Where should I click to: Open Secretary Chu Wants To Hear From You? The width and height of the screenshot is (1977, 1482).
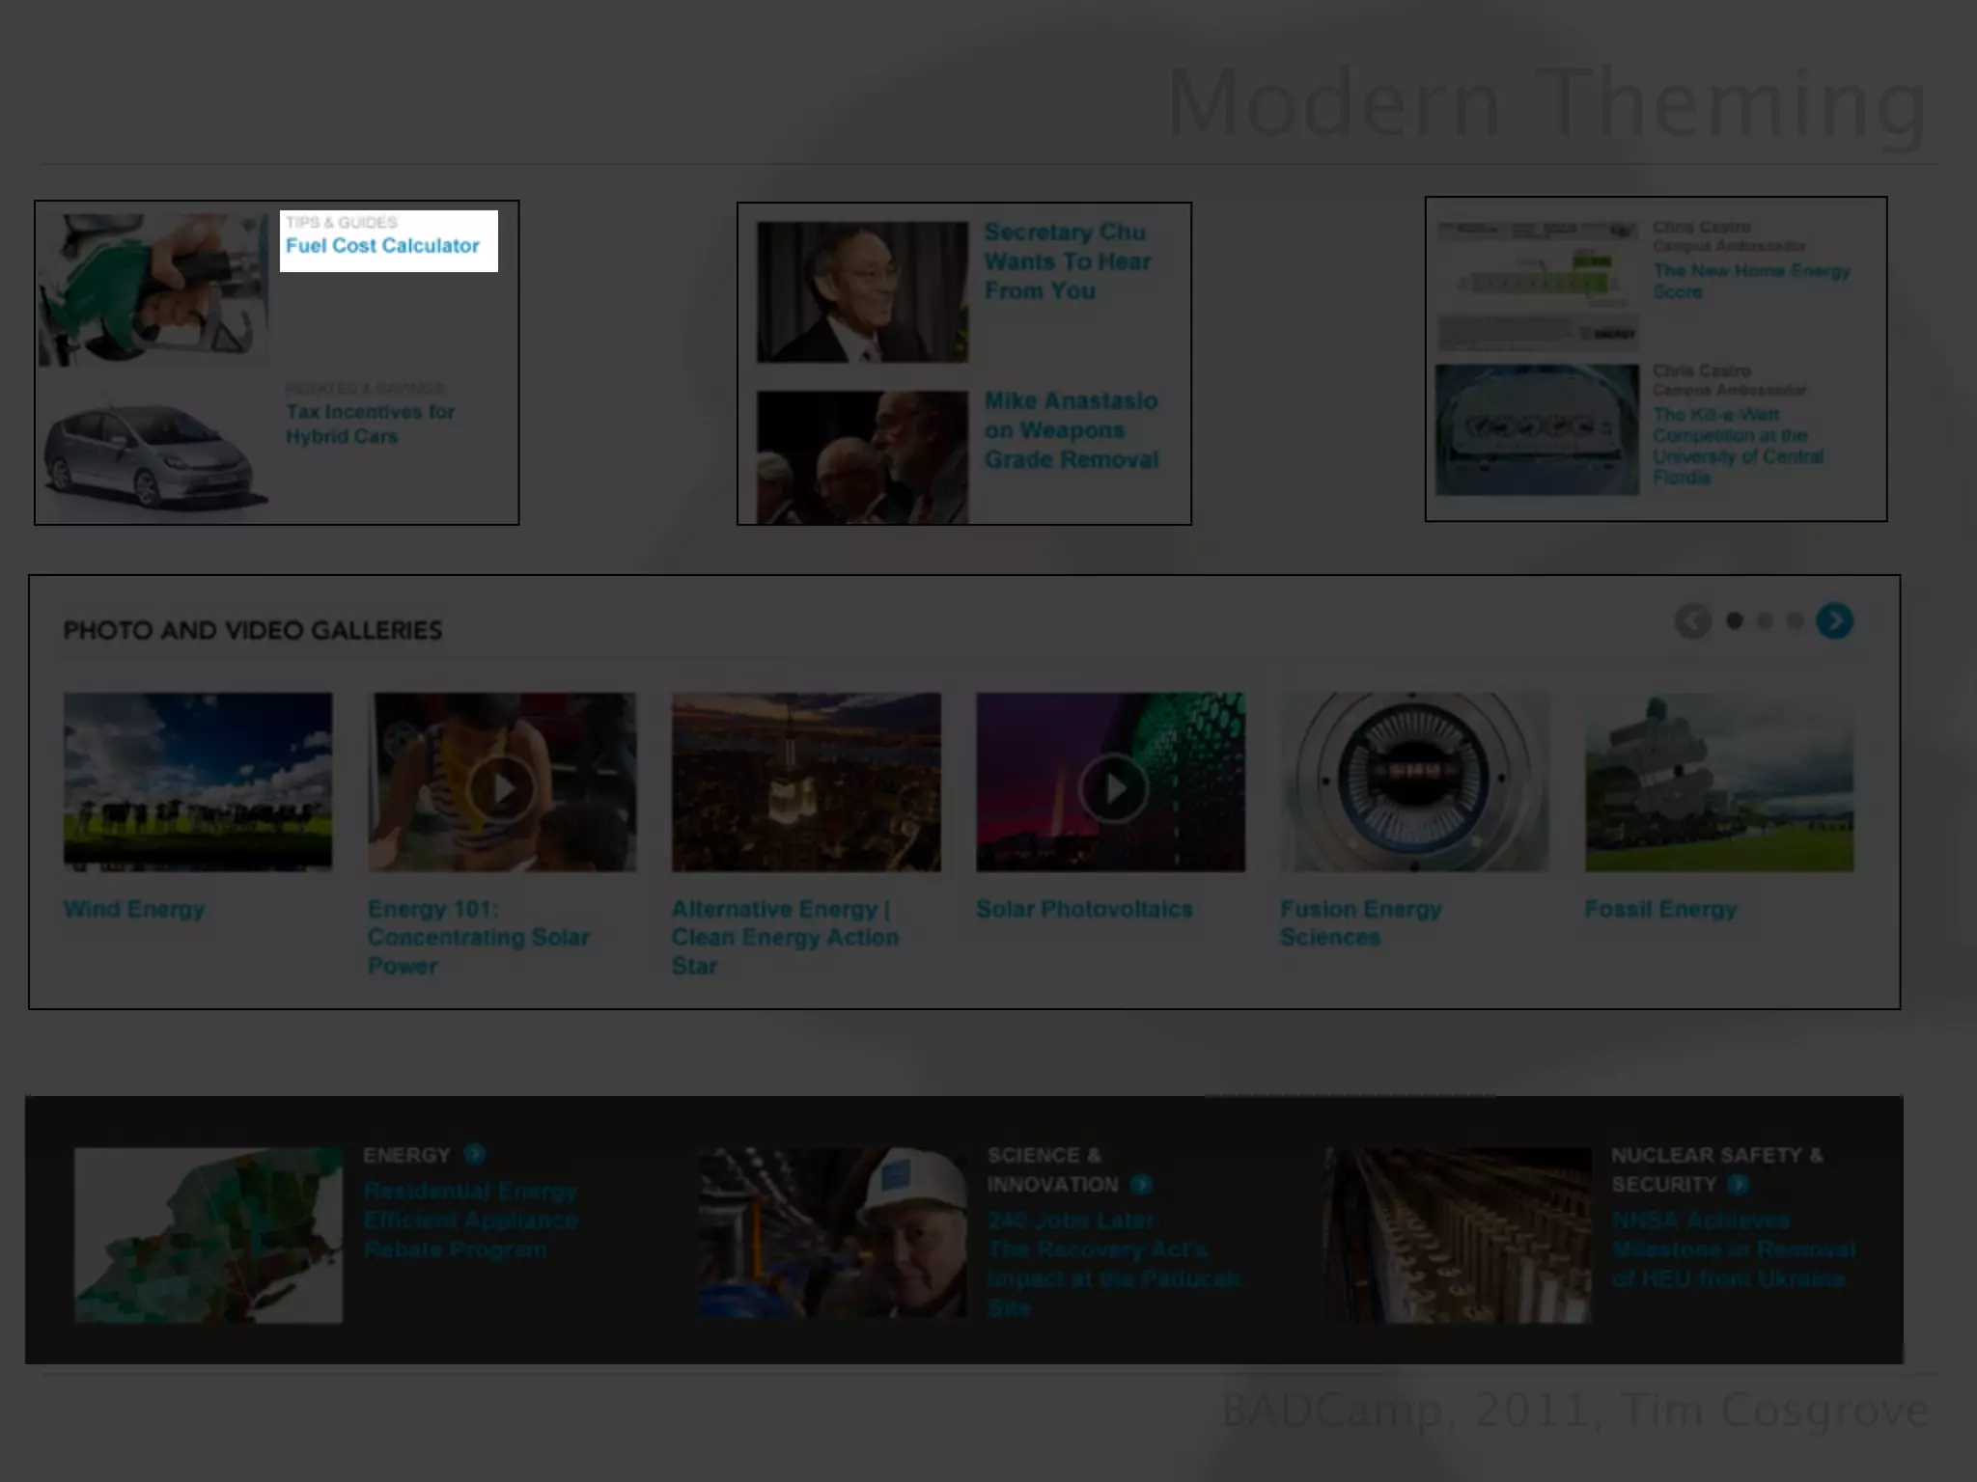[1068, 261]
